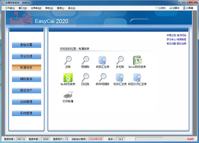The width and height of the screenshot is (199, 143).
Task: Open the 科目分月汇总表 icon
Action: [137, 78]
